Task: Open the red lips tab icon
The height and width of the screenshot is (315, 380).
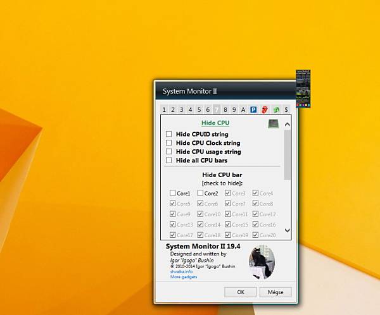Action: [x=265, y=109]
